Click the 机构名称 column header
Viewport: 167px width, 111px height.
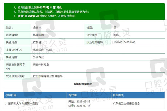pos(11,95)
